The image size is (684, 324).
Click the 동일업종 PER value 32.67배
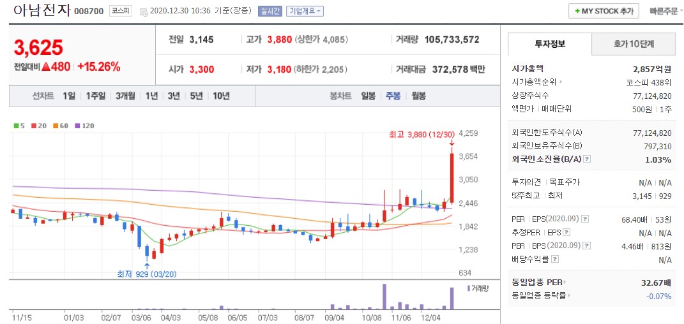656,283
